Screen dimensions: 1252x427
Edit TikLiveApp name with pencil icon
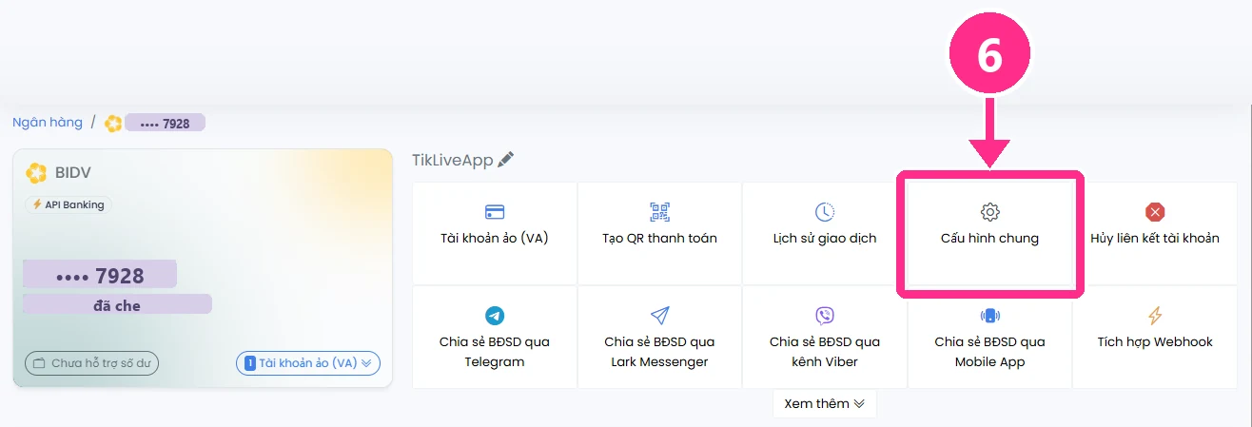(505, 160)
